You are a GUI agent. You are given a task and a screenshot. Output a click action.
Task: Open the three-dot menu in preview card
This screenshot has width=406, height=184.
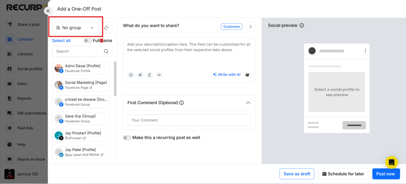pos(365,51)
